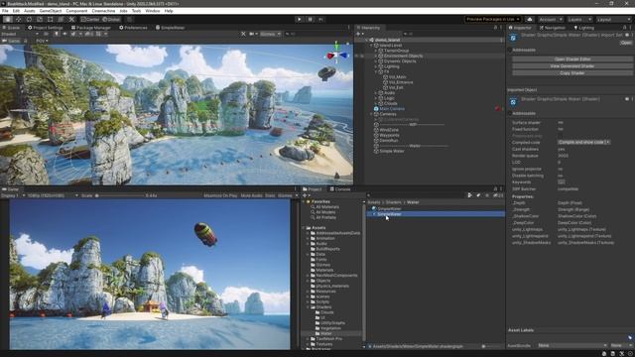
Task: Select the Scale tool in toolbar
Action: point(40,20)
